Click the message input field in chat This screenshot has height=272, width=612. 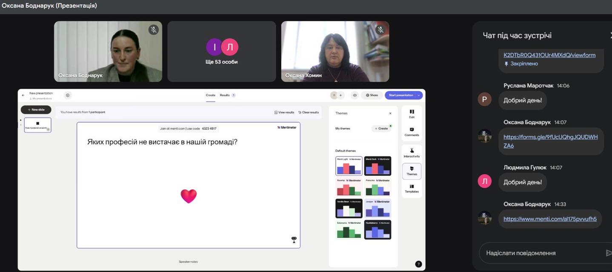pos(541,253)
